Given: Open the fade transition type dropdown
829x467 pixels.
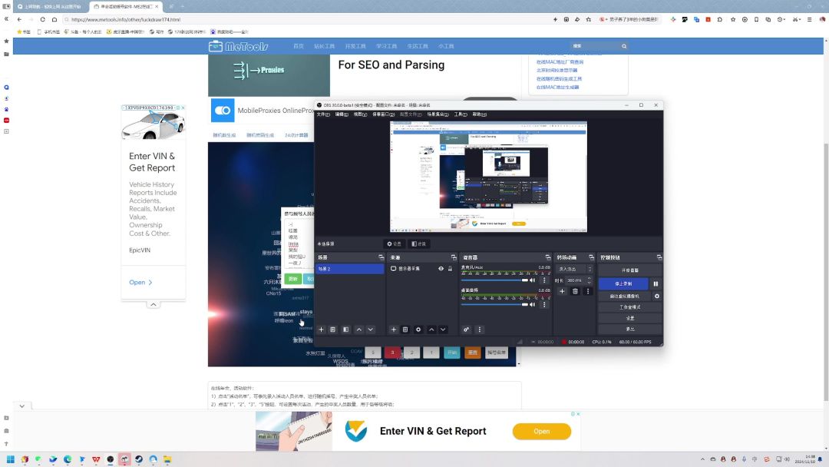Looking at the screenshot, I should click(x=575, y=269).
